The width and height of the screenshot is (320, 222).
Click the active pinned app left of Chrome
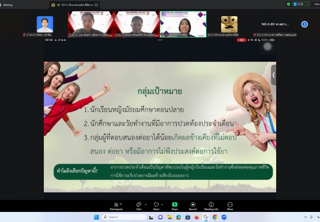[206, 218]
